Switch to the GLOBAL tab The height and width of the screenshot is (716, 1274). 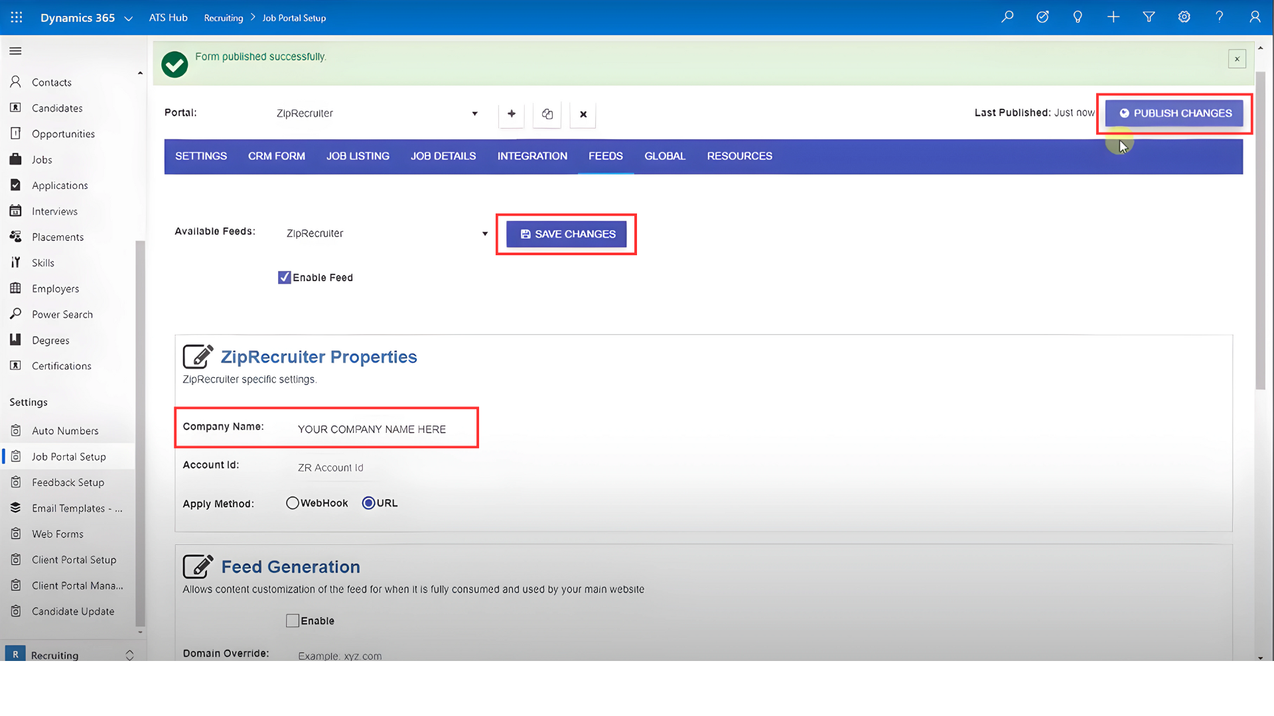665,156
